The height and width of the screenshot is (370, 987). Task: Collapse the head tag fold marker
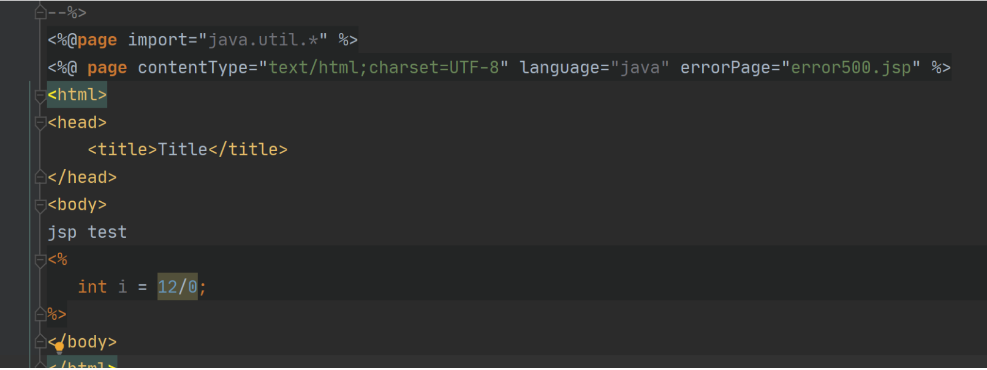[x=40, y=123]
